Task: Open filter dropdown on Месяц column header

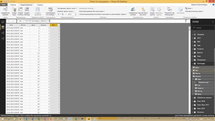Action: 28,25
